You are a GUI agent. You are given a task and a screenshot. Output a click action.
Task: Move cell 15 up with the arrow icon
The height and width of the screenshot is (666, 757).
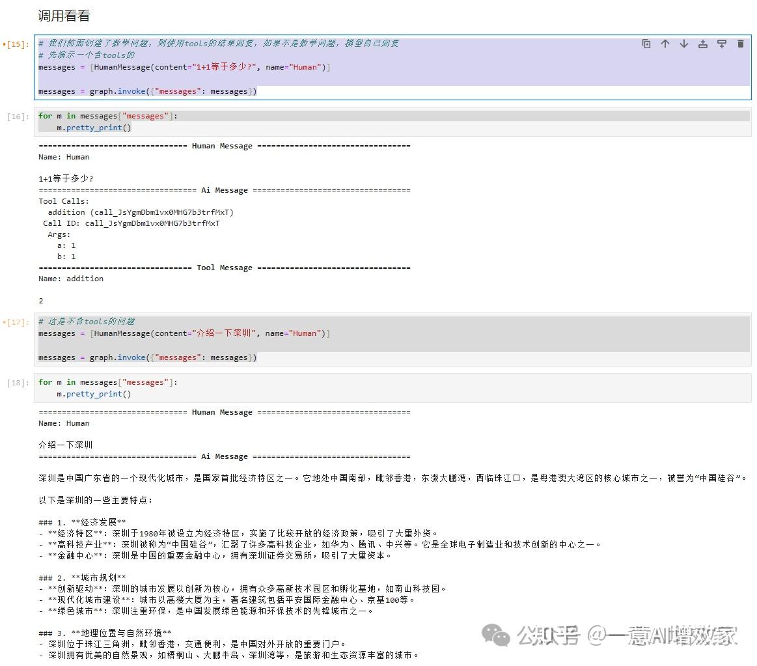click(x=665, y=44)
